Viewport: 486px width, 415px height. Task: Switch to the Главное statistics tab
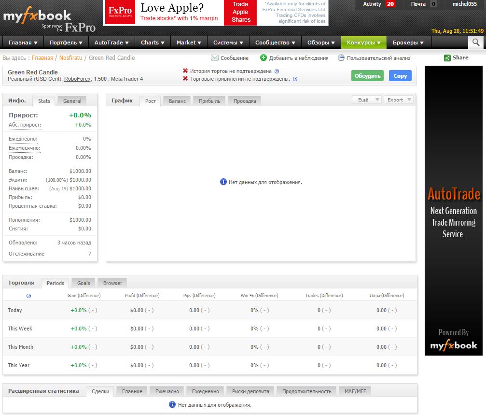coord(132,391)
